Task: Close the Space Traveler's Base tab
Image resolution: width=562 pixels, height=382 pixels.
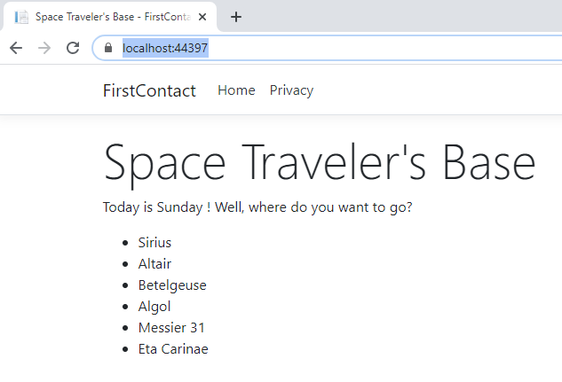Action: tap(202, 17)
